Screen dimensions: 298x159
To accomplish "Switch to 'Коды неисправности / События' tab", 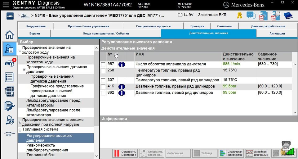I will (x=106, y=34).
